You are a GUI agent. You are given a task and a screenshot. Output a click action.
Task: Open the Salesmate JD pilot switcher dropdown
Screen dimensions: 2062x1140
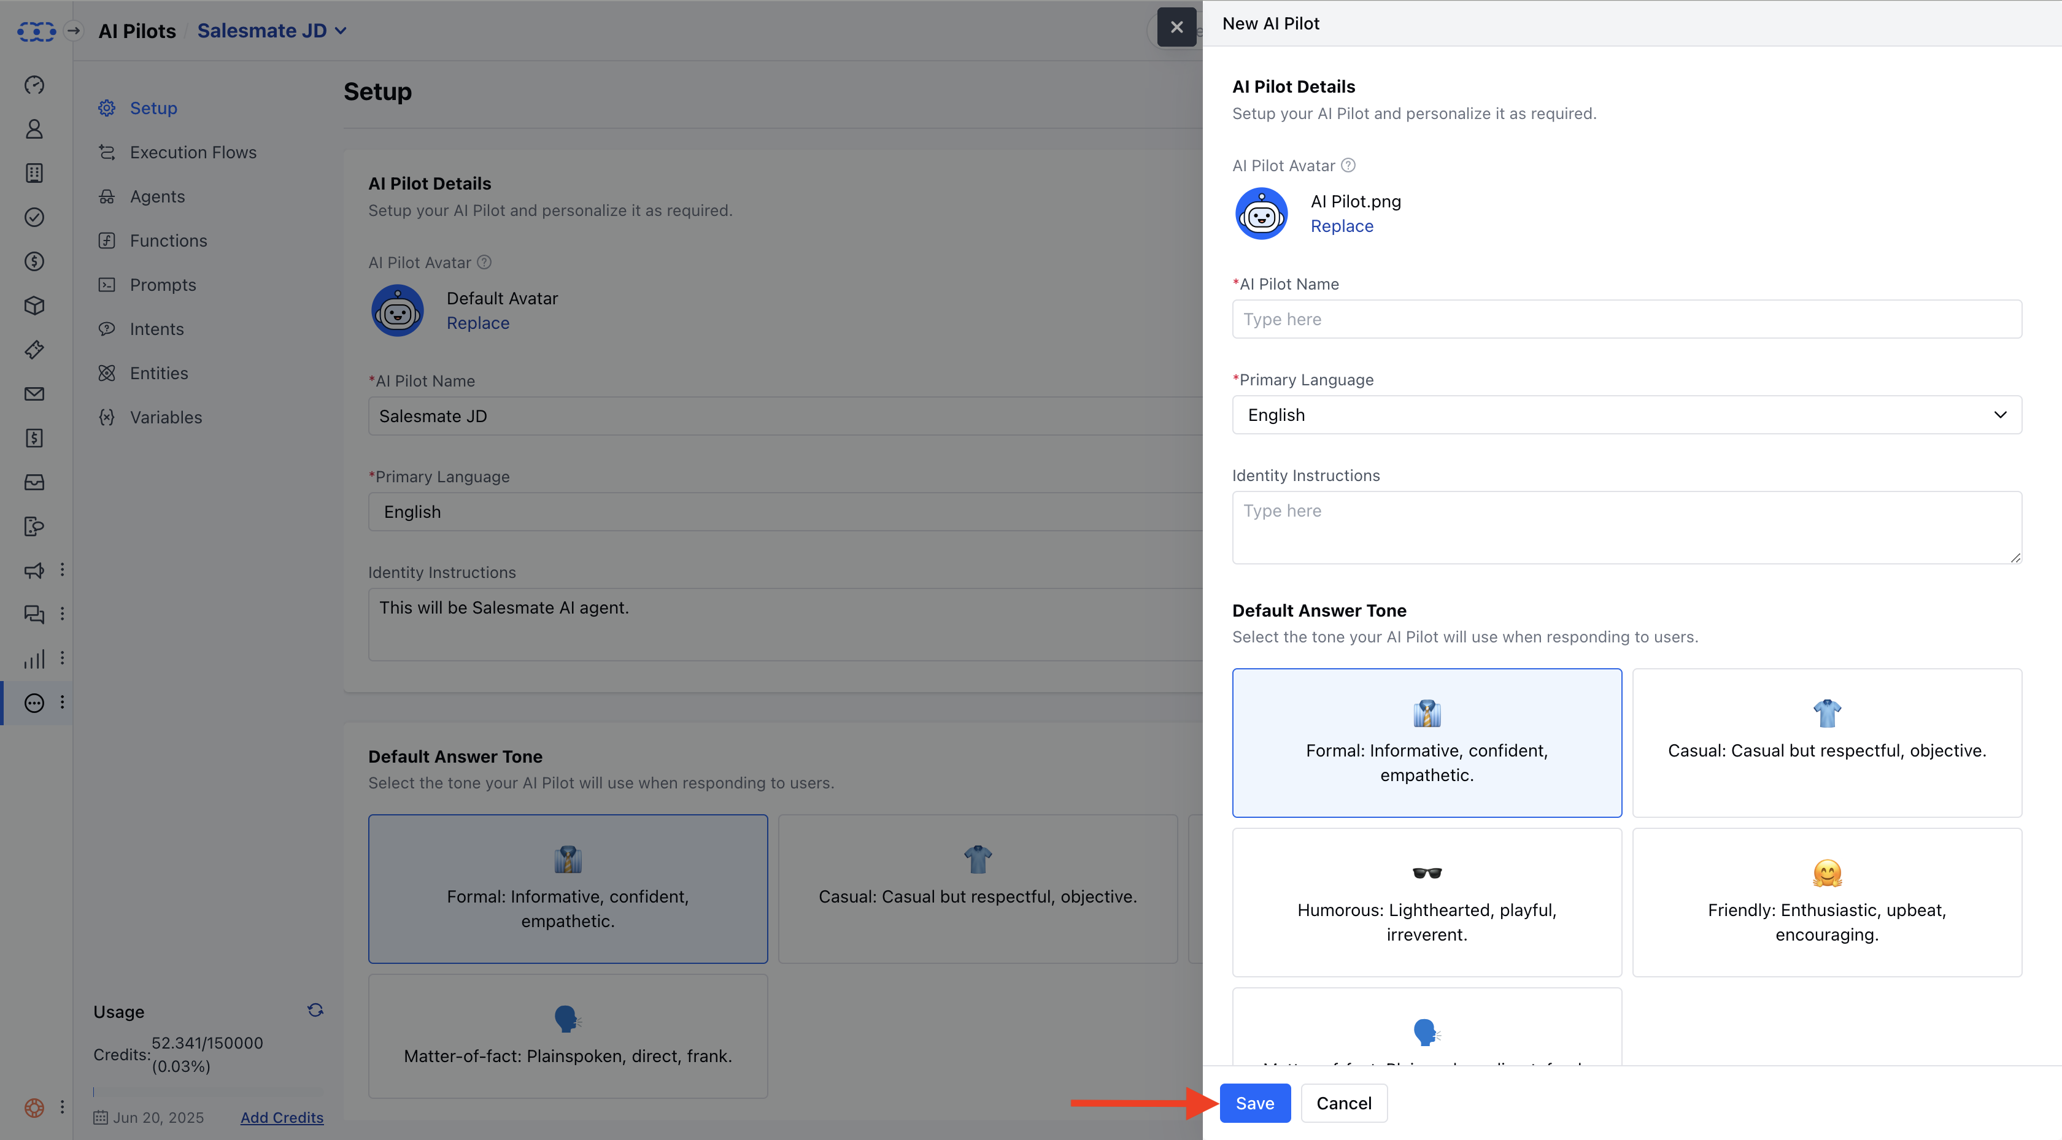tap(272, 31)
